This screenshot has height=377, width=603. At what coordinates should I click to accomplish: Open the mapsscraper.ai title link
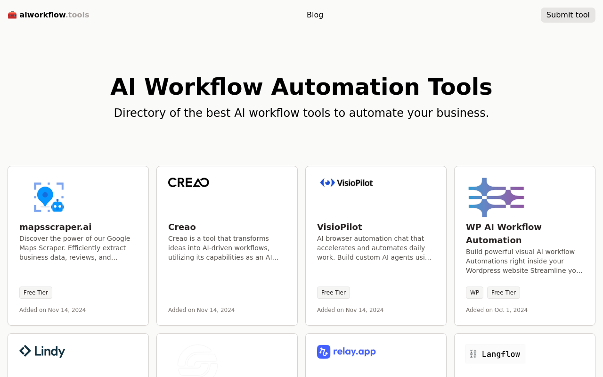[x=56, y=227]
